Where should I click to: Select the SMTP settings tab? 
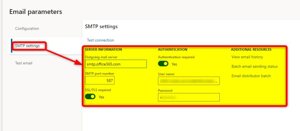click(x=27, y=46)
